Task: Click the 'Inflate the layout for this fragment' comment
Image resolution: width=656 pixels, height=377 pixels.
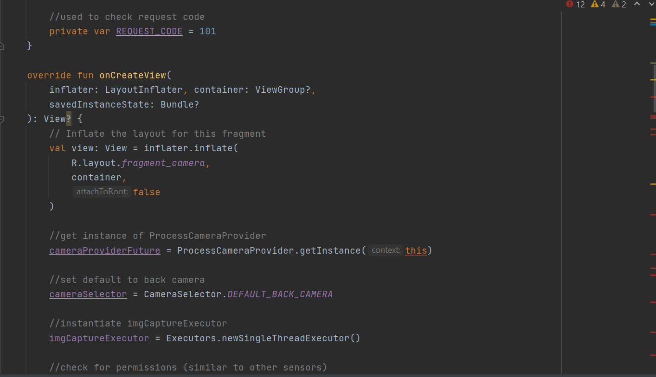Action: pos(158,134)
